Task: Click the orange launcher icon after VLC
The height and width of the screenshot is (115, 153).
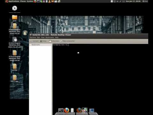Action: click(x=53, y=1)
